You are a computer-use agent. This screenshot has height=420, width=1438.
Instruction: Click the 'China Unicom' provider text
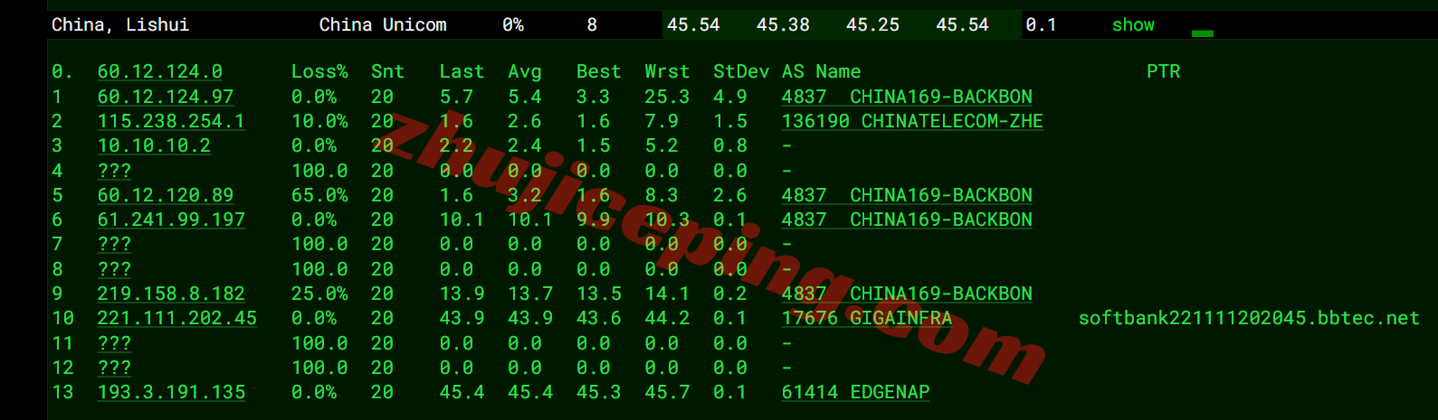[383, 25]
